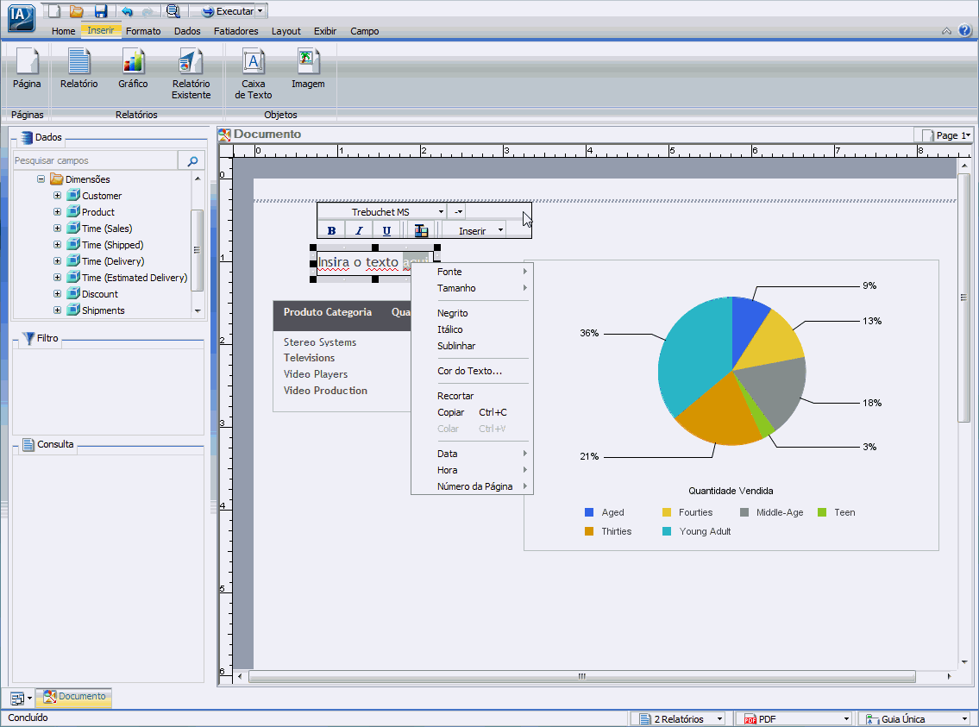Open the Home ribbon tab
The width and height of the screenshot is (979, 727).
pos(63,30)
